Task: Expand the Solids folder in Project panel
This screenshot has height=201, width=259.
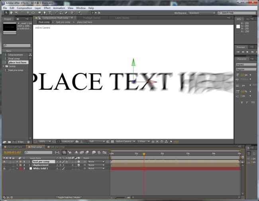Action: click(4, 66)
